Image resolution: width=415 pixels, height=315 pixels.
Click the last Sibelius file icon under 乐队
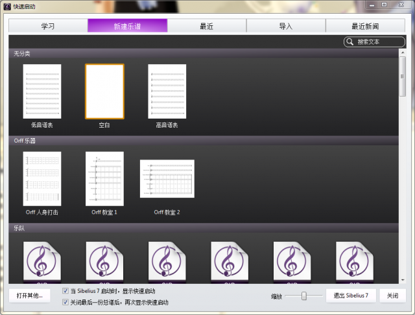click(355, 262)
